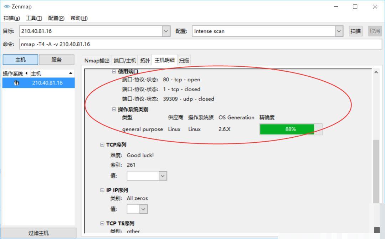Select host row 210.40.81.16

tap(38, 83)
